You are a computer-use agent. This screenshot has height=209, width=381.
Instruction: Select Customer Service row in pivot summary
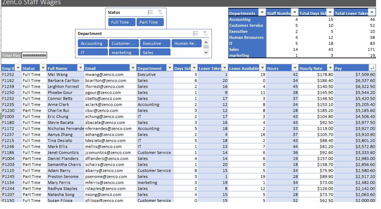tap(302, 25)
